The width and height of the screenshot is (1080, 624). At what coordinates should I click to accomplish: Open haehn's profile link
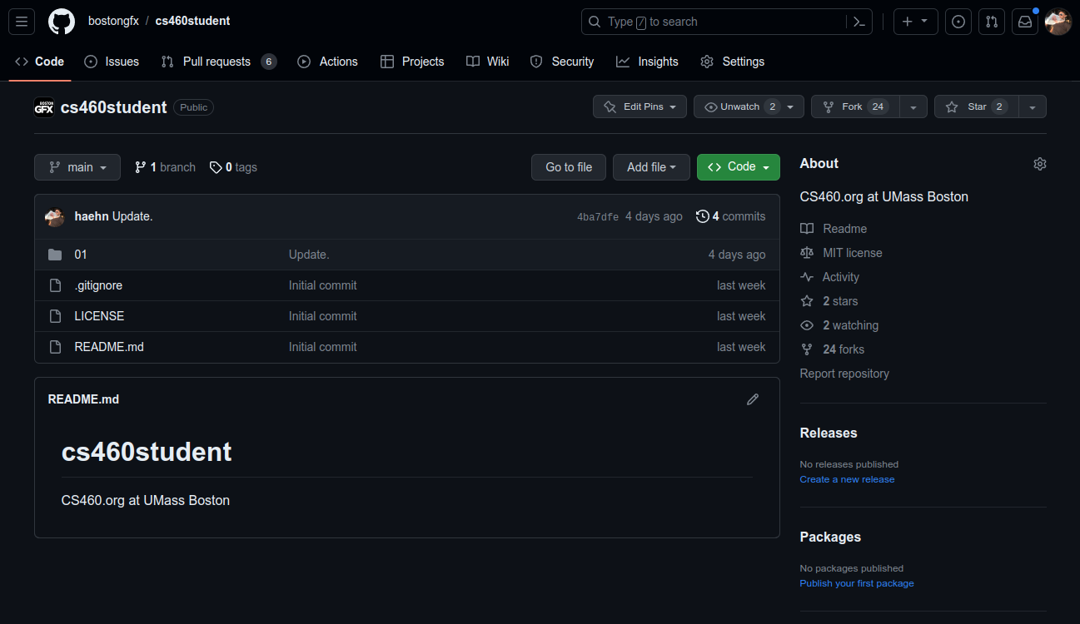point(92,216)
